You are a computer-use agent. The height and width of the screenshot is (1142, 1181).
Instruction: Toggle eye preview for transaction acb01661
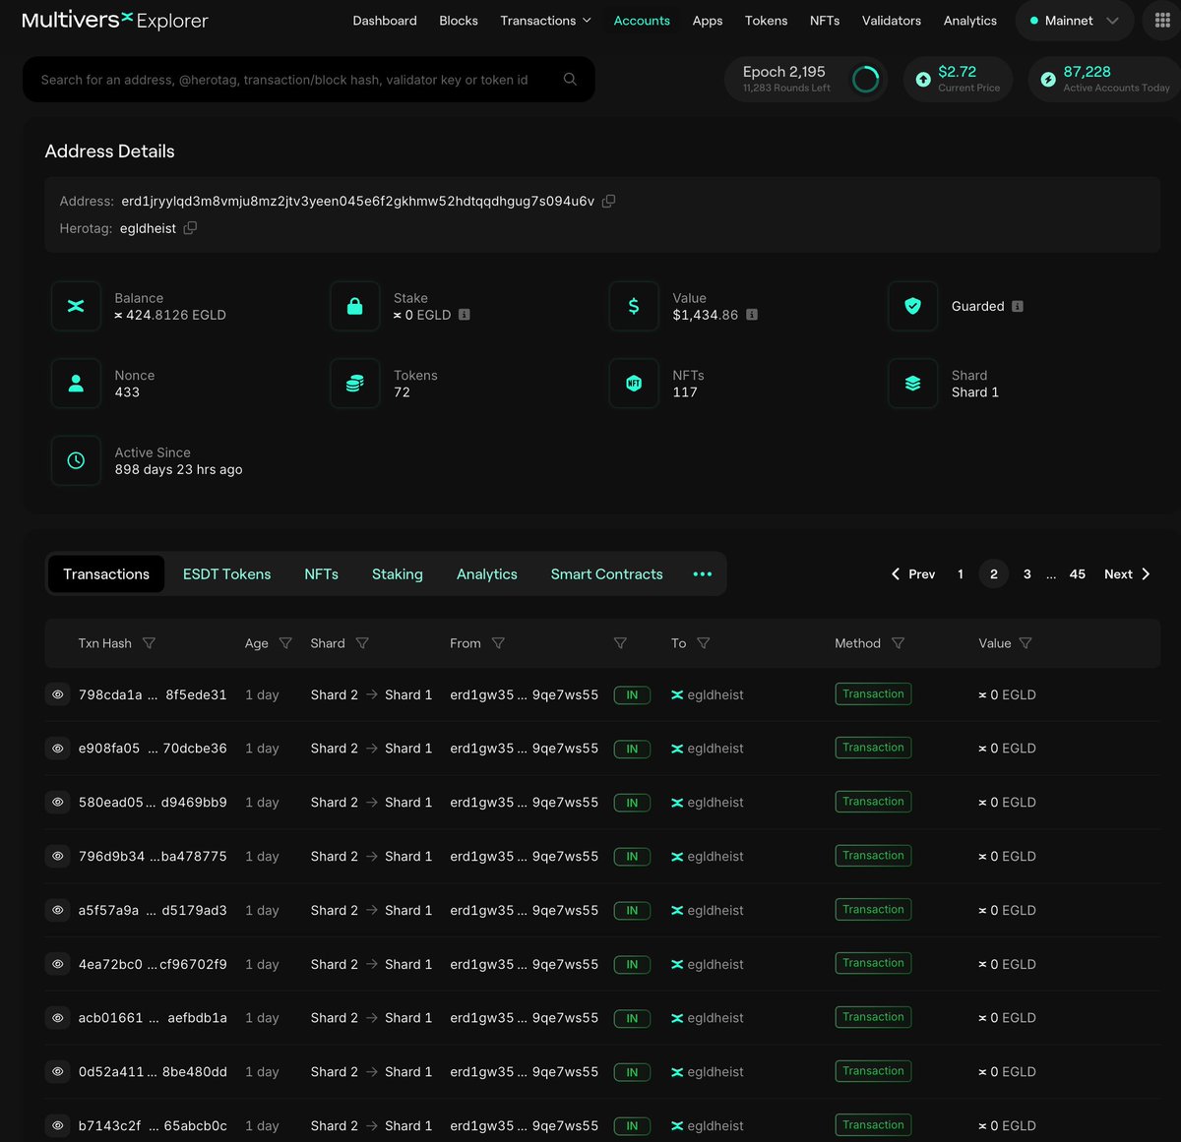(58, 1018)
